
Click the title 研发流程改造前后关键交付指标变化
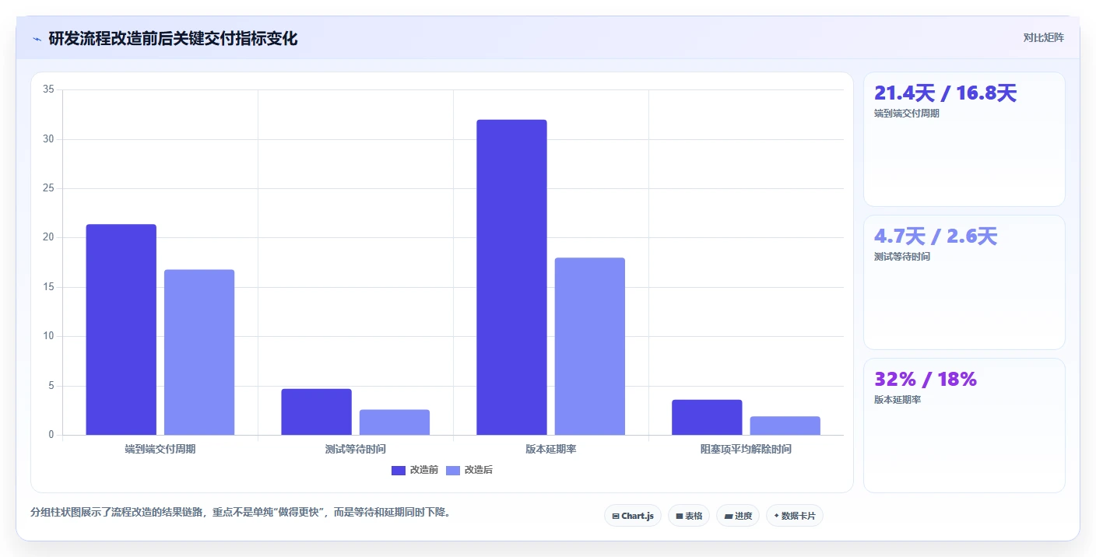click(x=173, y=38)
